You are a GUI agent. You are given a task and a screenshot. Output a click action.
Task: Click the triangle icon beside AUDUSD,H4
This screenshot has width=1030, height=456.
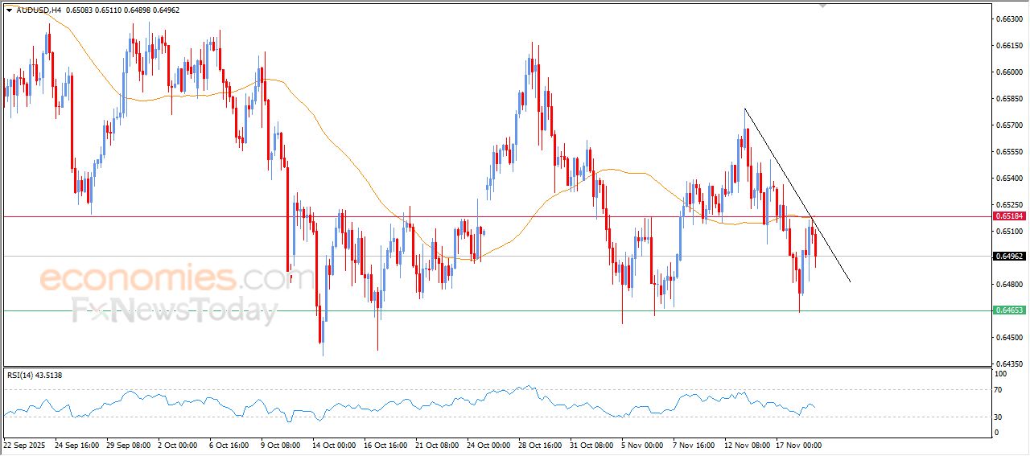click(x=9, y=10)
